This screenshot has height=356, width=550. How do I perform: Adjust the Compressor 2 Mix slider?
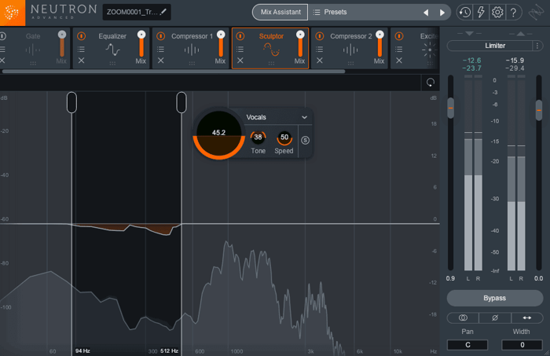(x=379, y=44)
